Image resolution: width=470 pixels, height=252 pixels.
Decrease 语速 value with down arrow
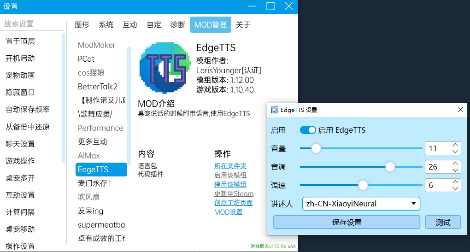(455, 188)
